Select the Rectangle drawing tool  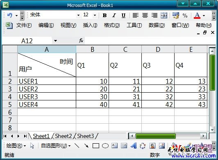coord(96,146)
